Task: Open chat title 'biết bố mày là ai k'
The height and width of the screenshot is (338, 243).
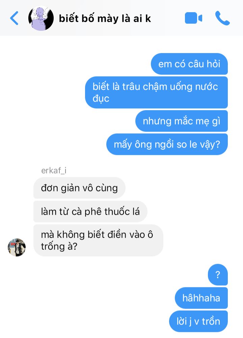Action: [x=105, y=19]
